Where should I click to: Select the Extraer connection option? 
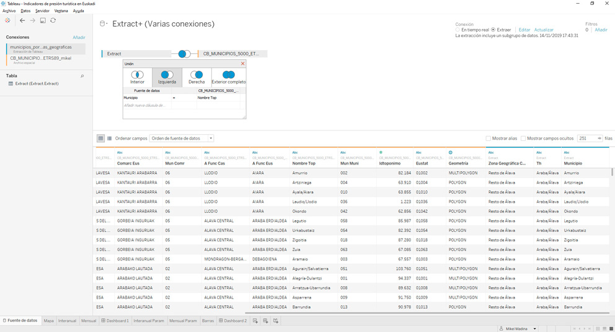pos(493,30)
